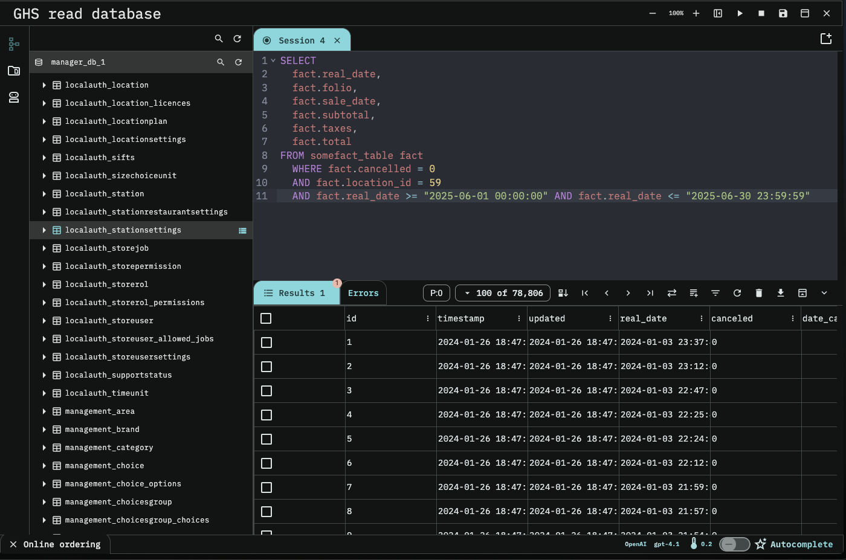
Task: Check the checkbox for row id 4
Action: (x=266, y=415)
